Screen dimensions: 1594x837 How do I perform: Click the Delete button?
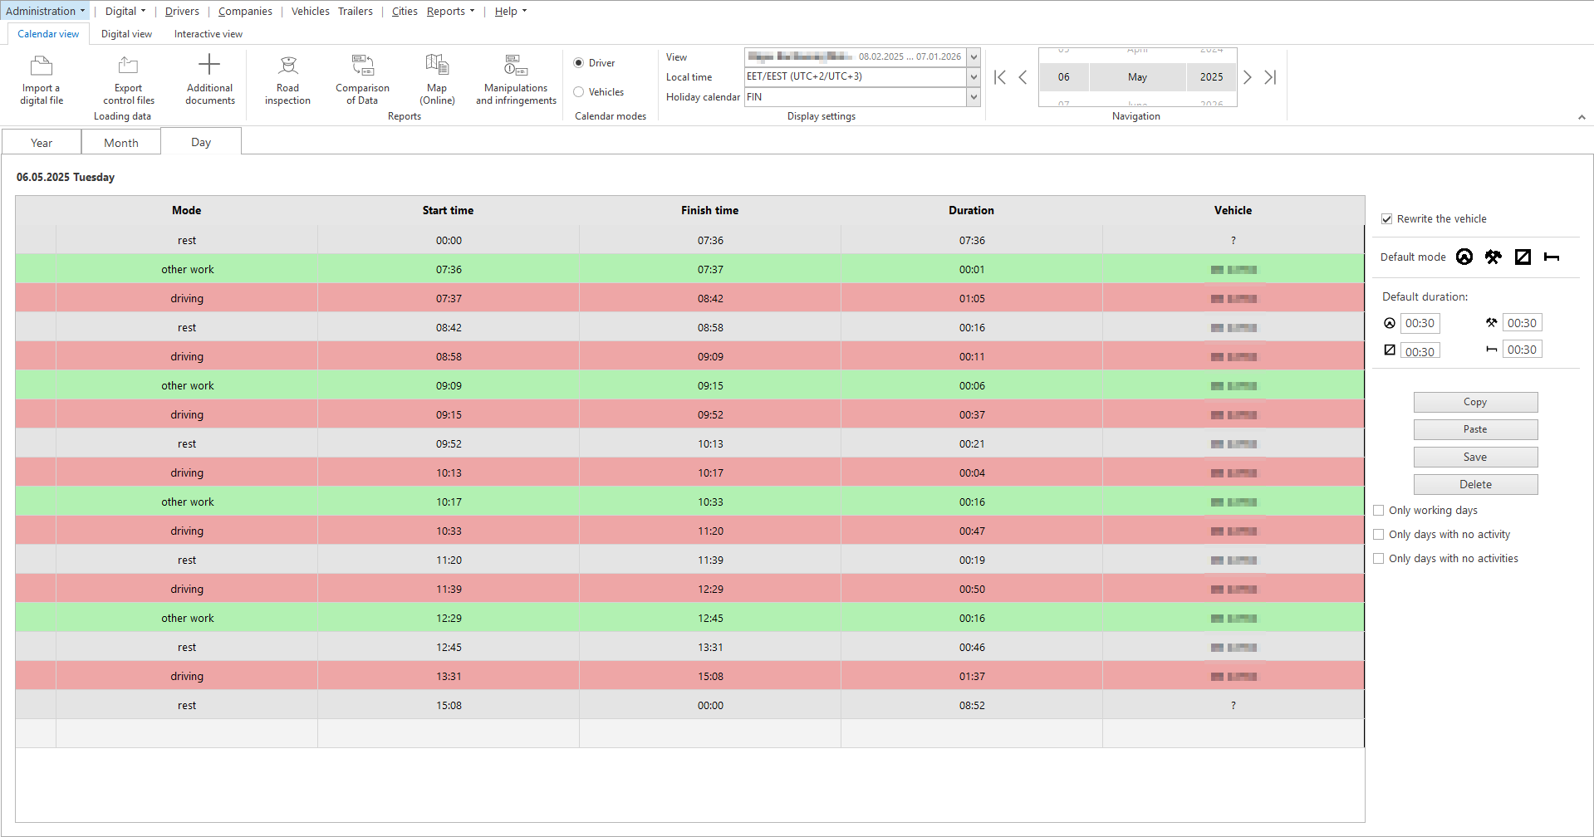click(x=1475, y=484)
